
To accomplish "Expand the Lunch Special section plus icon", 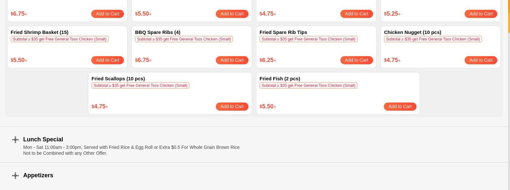I will [x=15, y=140].
